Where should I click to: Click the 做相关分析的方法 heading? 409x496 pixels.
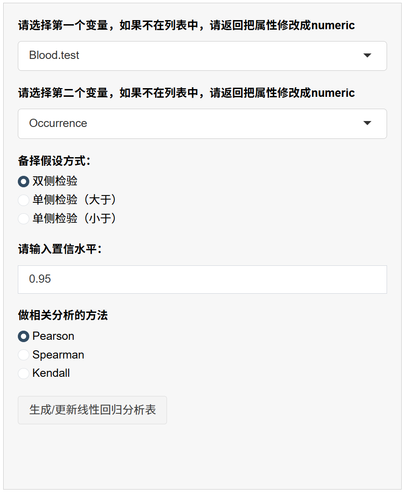63,315
